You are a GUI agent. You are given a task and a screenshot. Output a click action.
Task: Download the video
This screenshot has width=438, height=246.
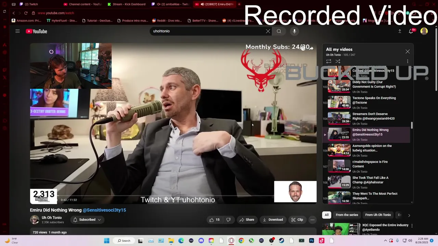tap(273, 220)
